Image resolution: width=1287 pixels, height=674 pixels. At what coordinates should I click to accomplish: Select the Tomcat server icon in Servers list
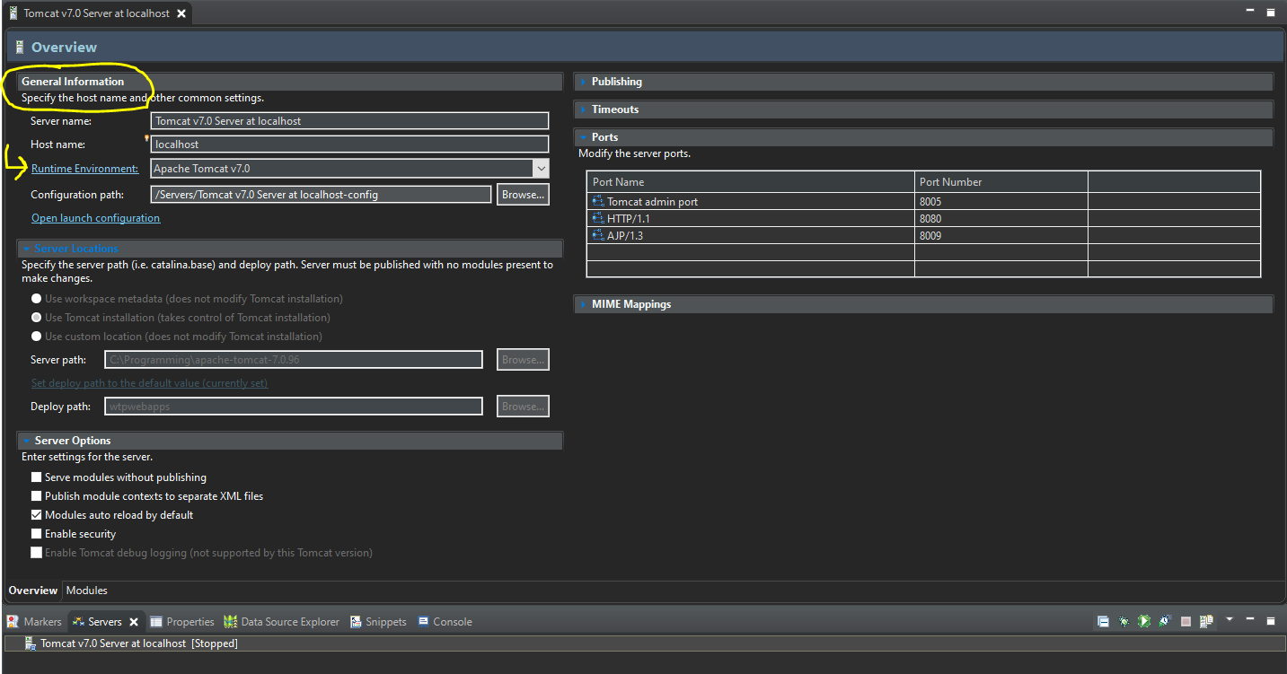tap(31, 643)
